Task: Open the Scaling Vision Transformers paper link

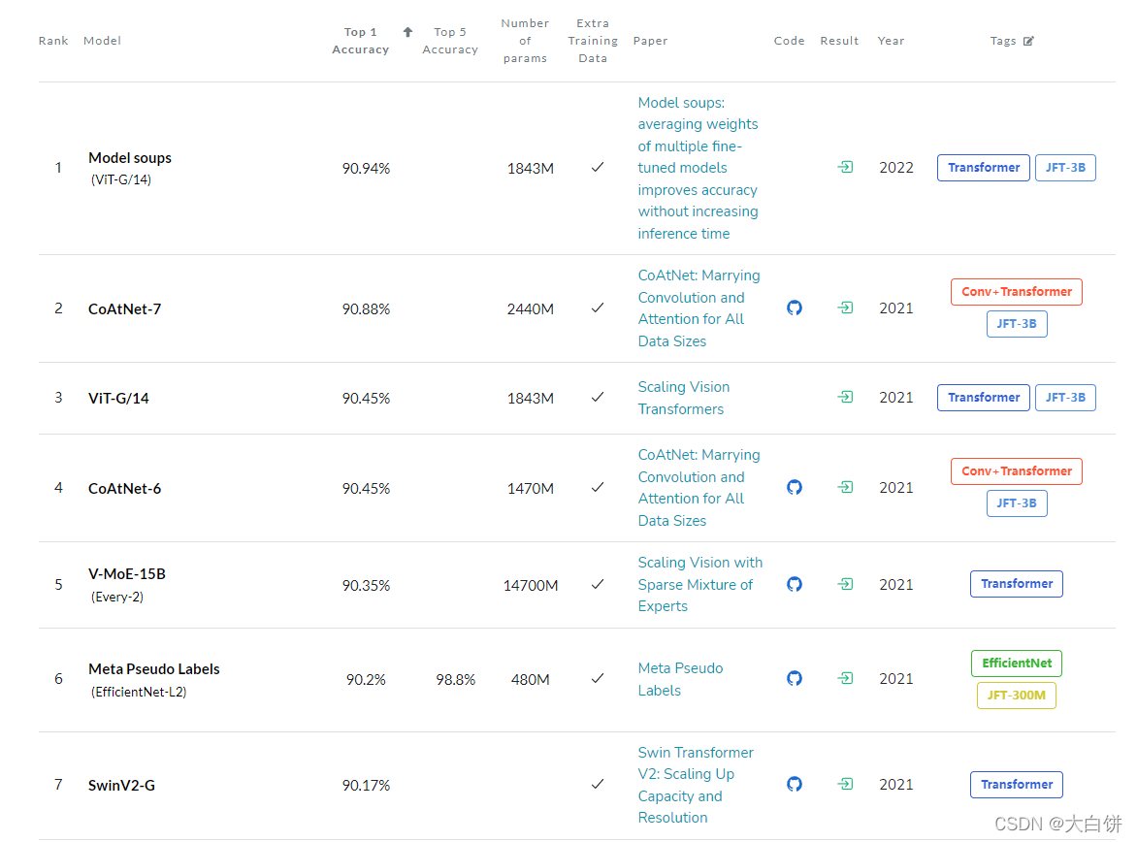Action: click(683, 398)
